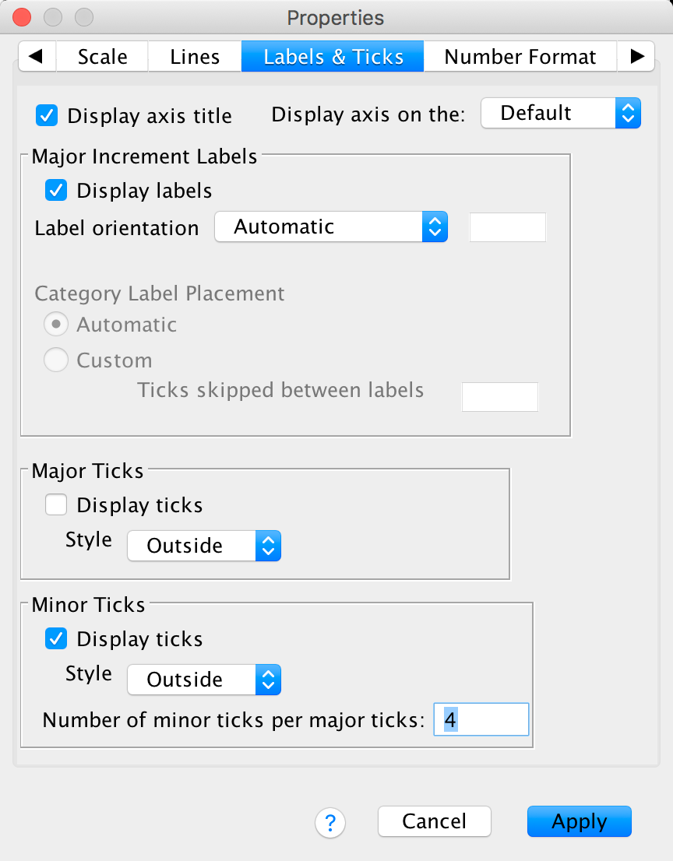
Task: Open the Display axis on the dropdown
Action: click(x=560, y=114)
